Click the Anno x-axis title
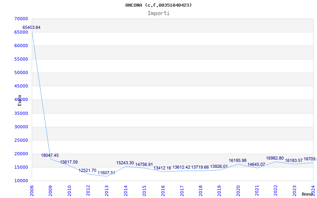The width and height of the screenshot is (317, 198). (x=307, y=194)
